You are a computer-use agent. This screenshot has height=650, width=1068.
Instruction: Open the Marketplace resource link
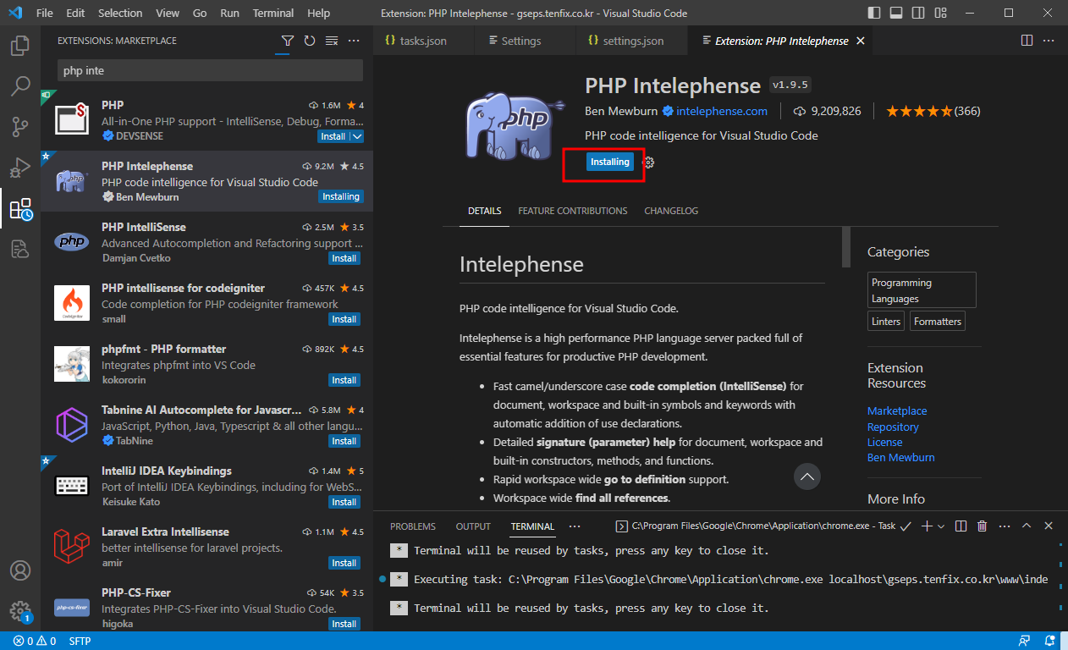(897, 411)
